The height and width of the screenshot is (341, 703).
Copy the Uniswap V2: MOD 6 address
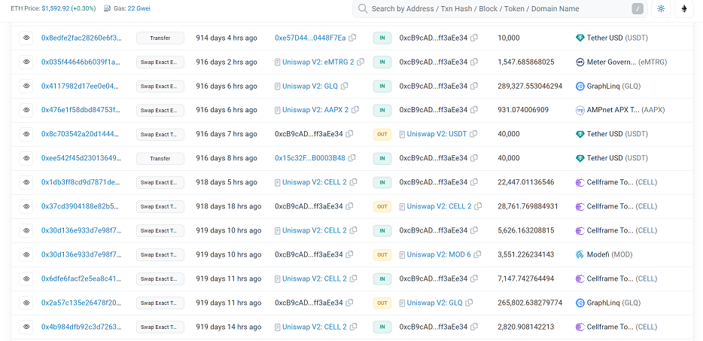coord(477,254)
